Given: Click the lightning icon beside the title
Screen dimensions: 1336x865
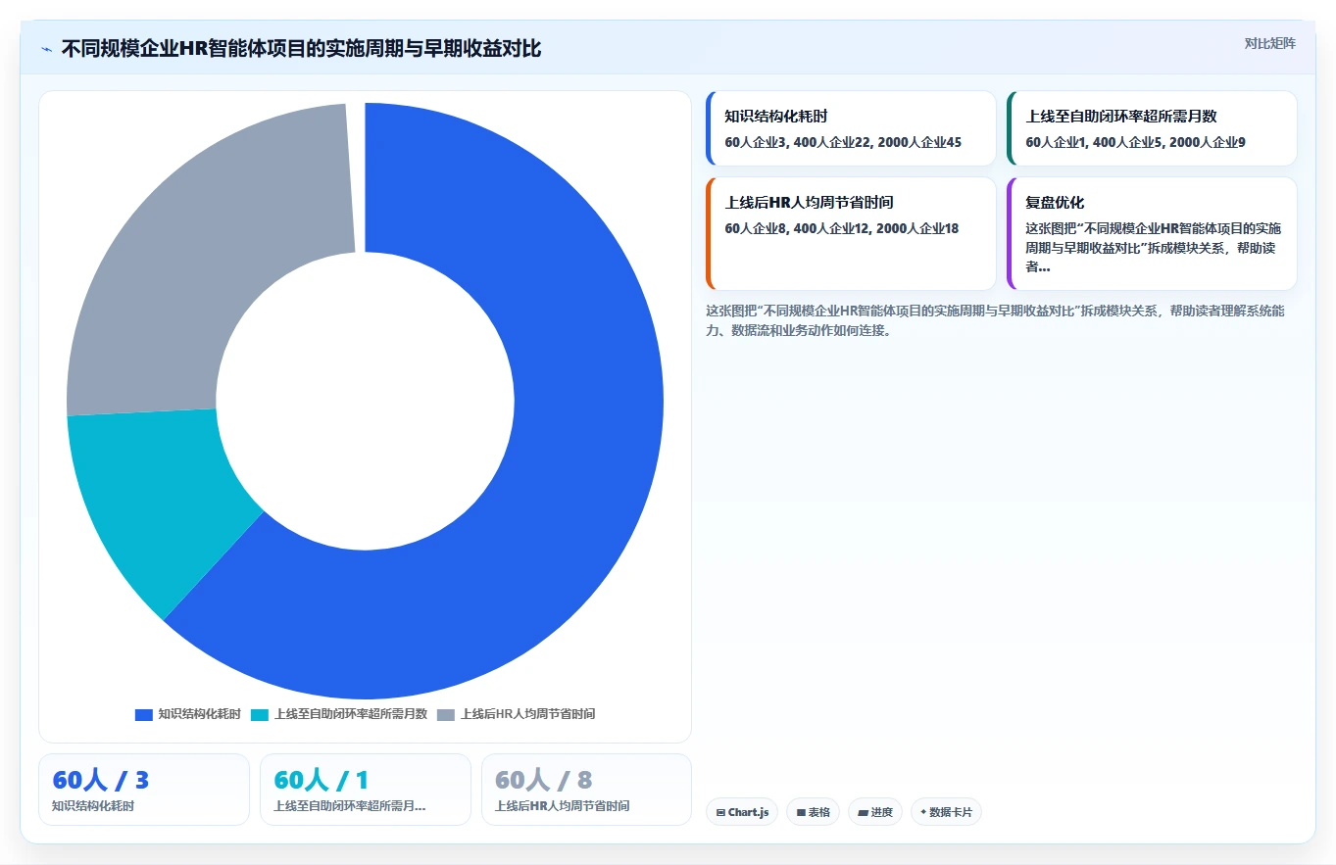Looking at the screenshot, I should click(x=46, y=49).
